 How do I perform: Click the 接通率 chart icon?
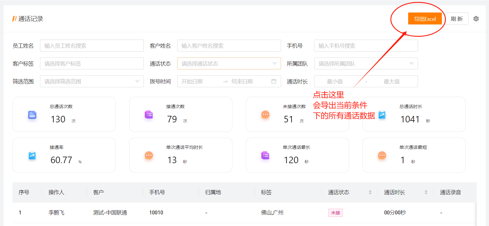32,155
